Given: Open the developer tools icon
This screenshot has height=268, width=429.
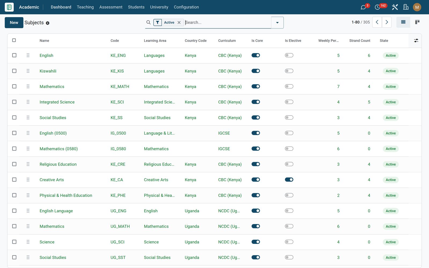Looking at the screenshot, I should [395, 7].
